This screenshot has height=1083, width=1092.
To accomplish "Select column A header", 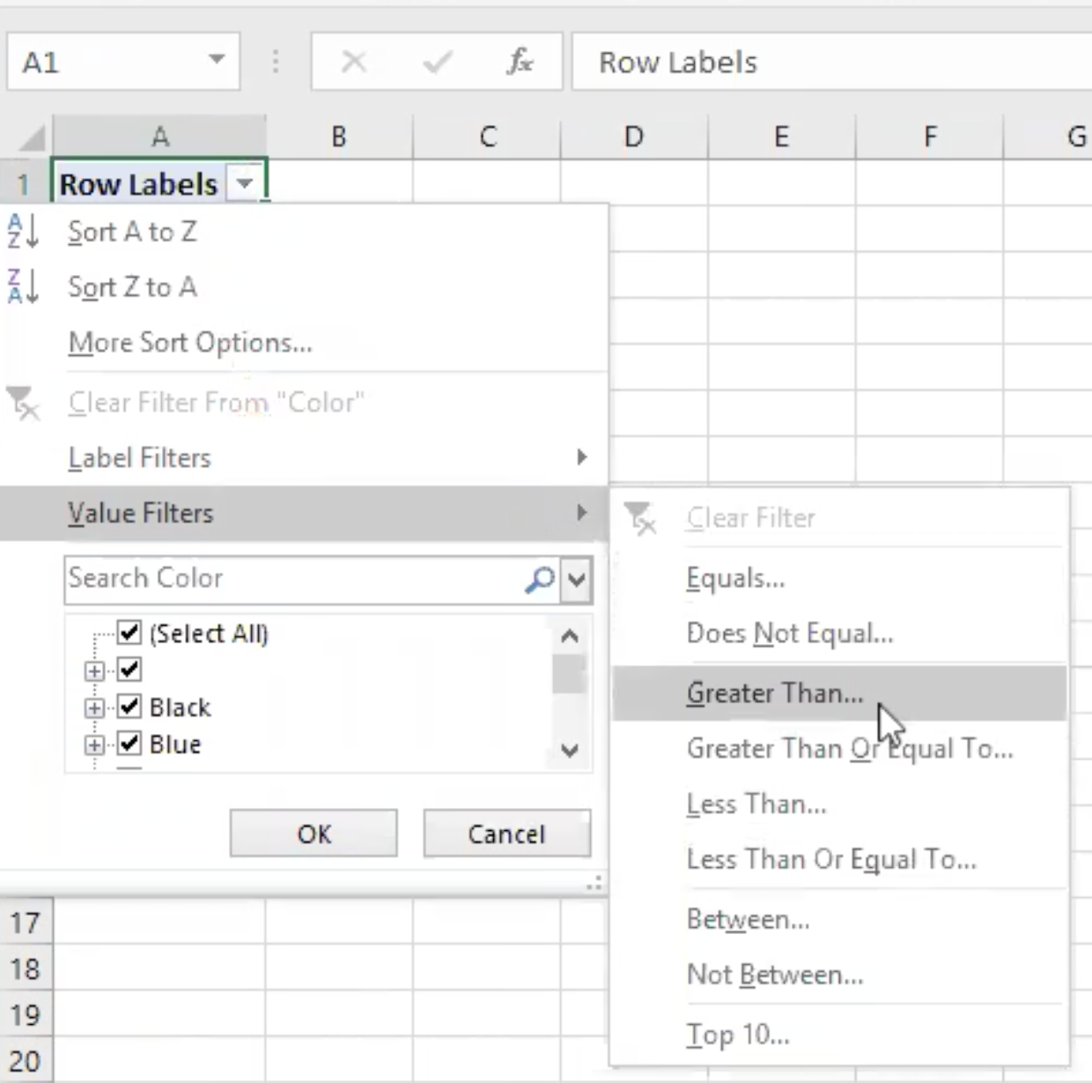I will (x=159, y=137).
